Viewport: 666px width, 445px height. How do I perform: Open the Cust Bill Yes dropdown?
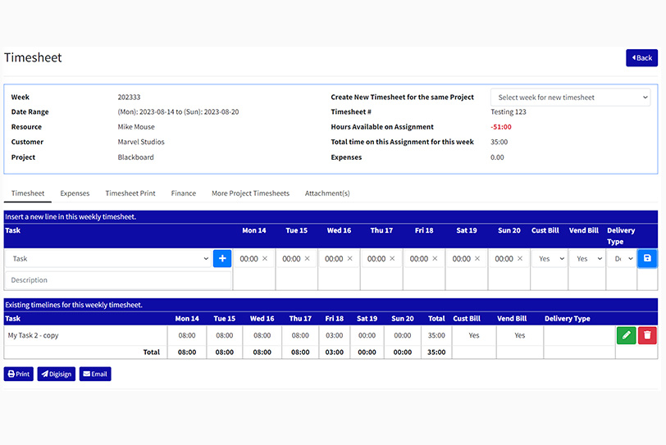(549, 258)
